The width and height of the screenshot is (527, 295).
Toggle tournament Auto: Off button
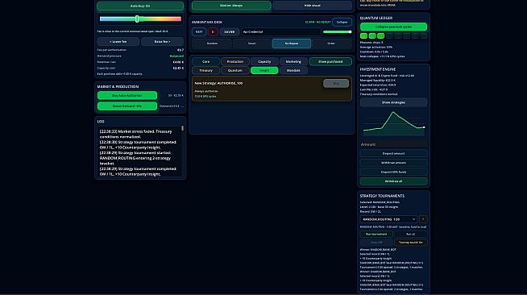point(376,243)
